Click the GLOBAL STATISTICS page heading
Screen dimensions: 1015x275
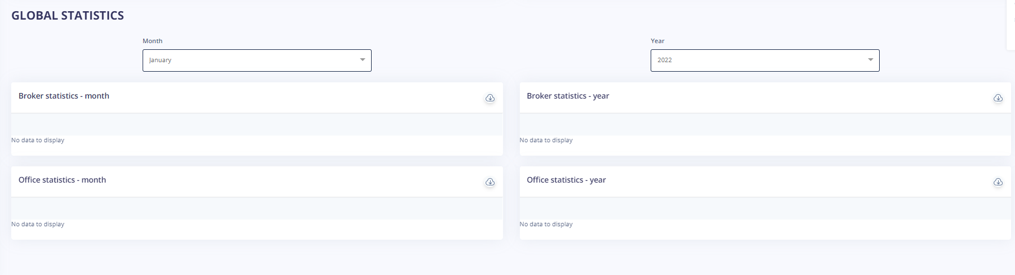pyautogui.click(x=68, y=16)
